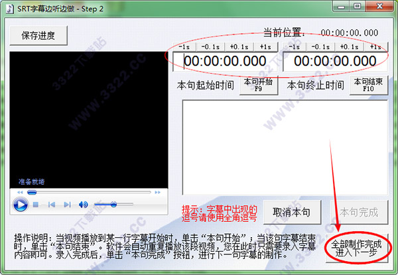
Task: Start playback with the round play button
Action: (21, 205)
